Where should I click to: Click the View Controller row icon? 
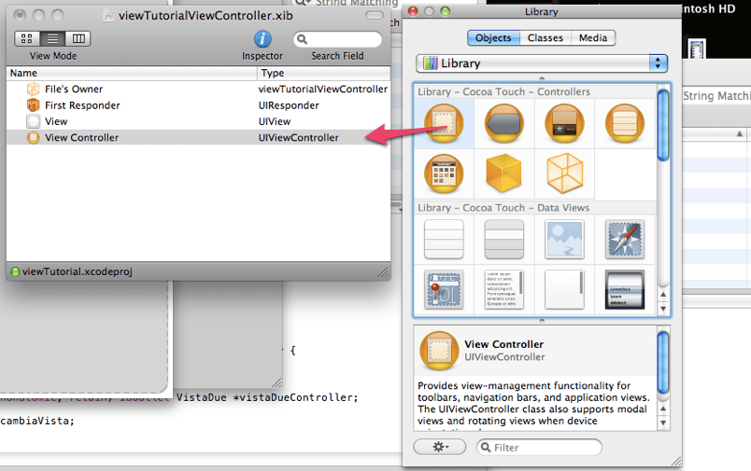(33, 138)
